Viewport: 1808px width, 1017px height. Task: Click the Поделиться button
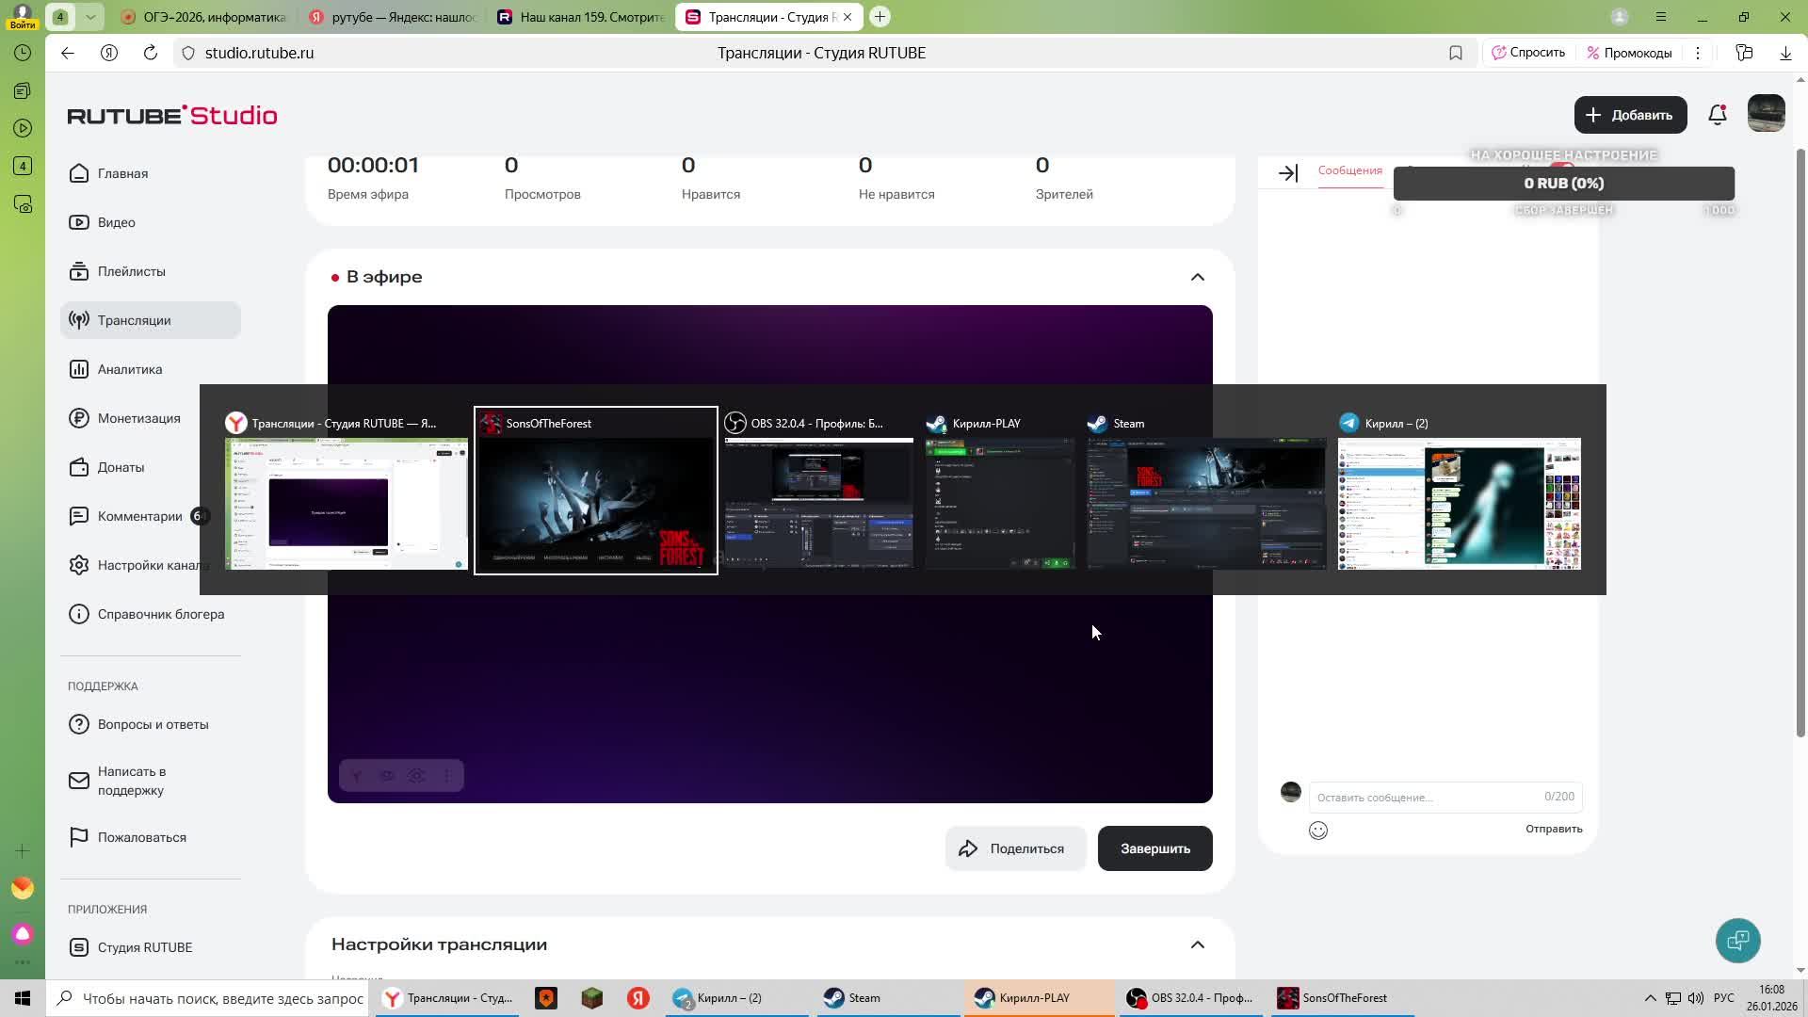point(1015,848)
